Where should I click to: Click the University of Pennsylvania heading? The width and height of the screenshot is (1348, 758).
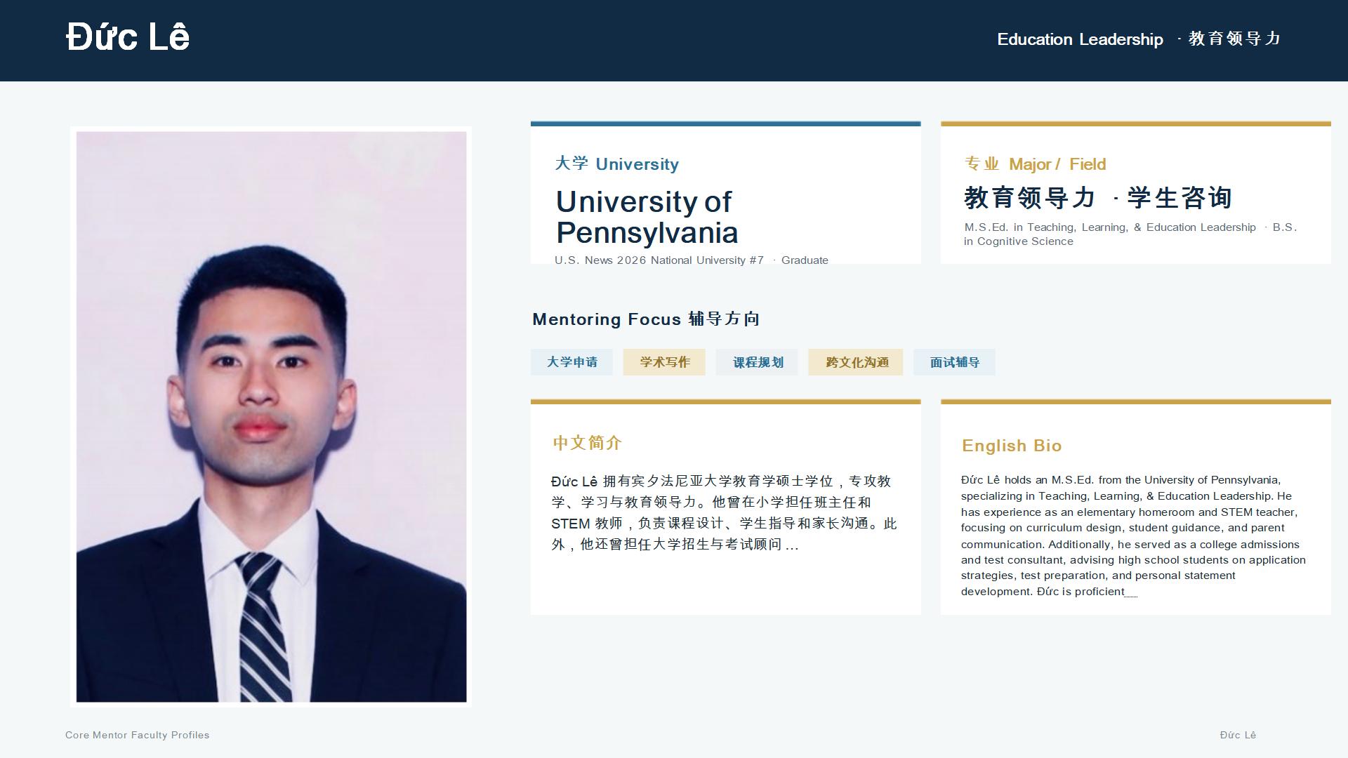tap(647, 217)
